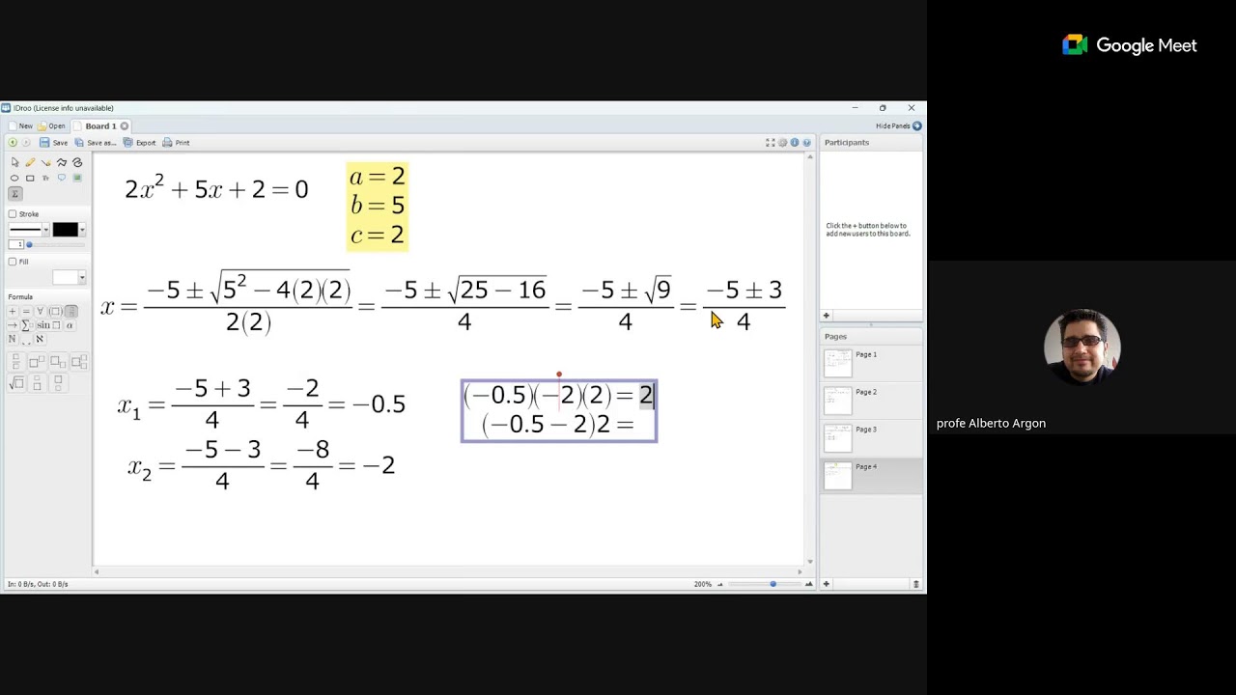Enable the Stroke checkbox
Screen dimensions: 1236x695
(13, 214)
